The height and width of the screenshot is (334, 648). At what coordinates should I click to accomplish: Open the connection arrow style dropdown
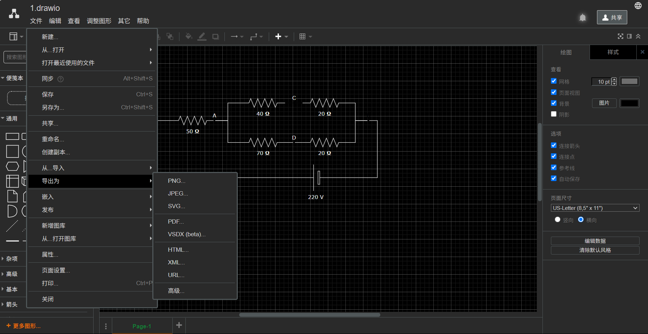point(237,37)
